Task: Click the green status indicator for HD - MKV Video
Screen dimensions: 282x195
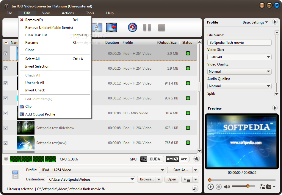Action: coord(188,113)
